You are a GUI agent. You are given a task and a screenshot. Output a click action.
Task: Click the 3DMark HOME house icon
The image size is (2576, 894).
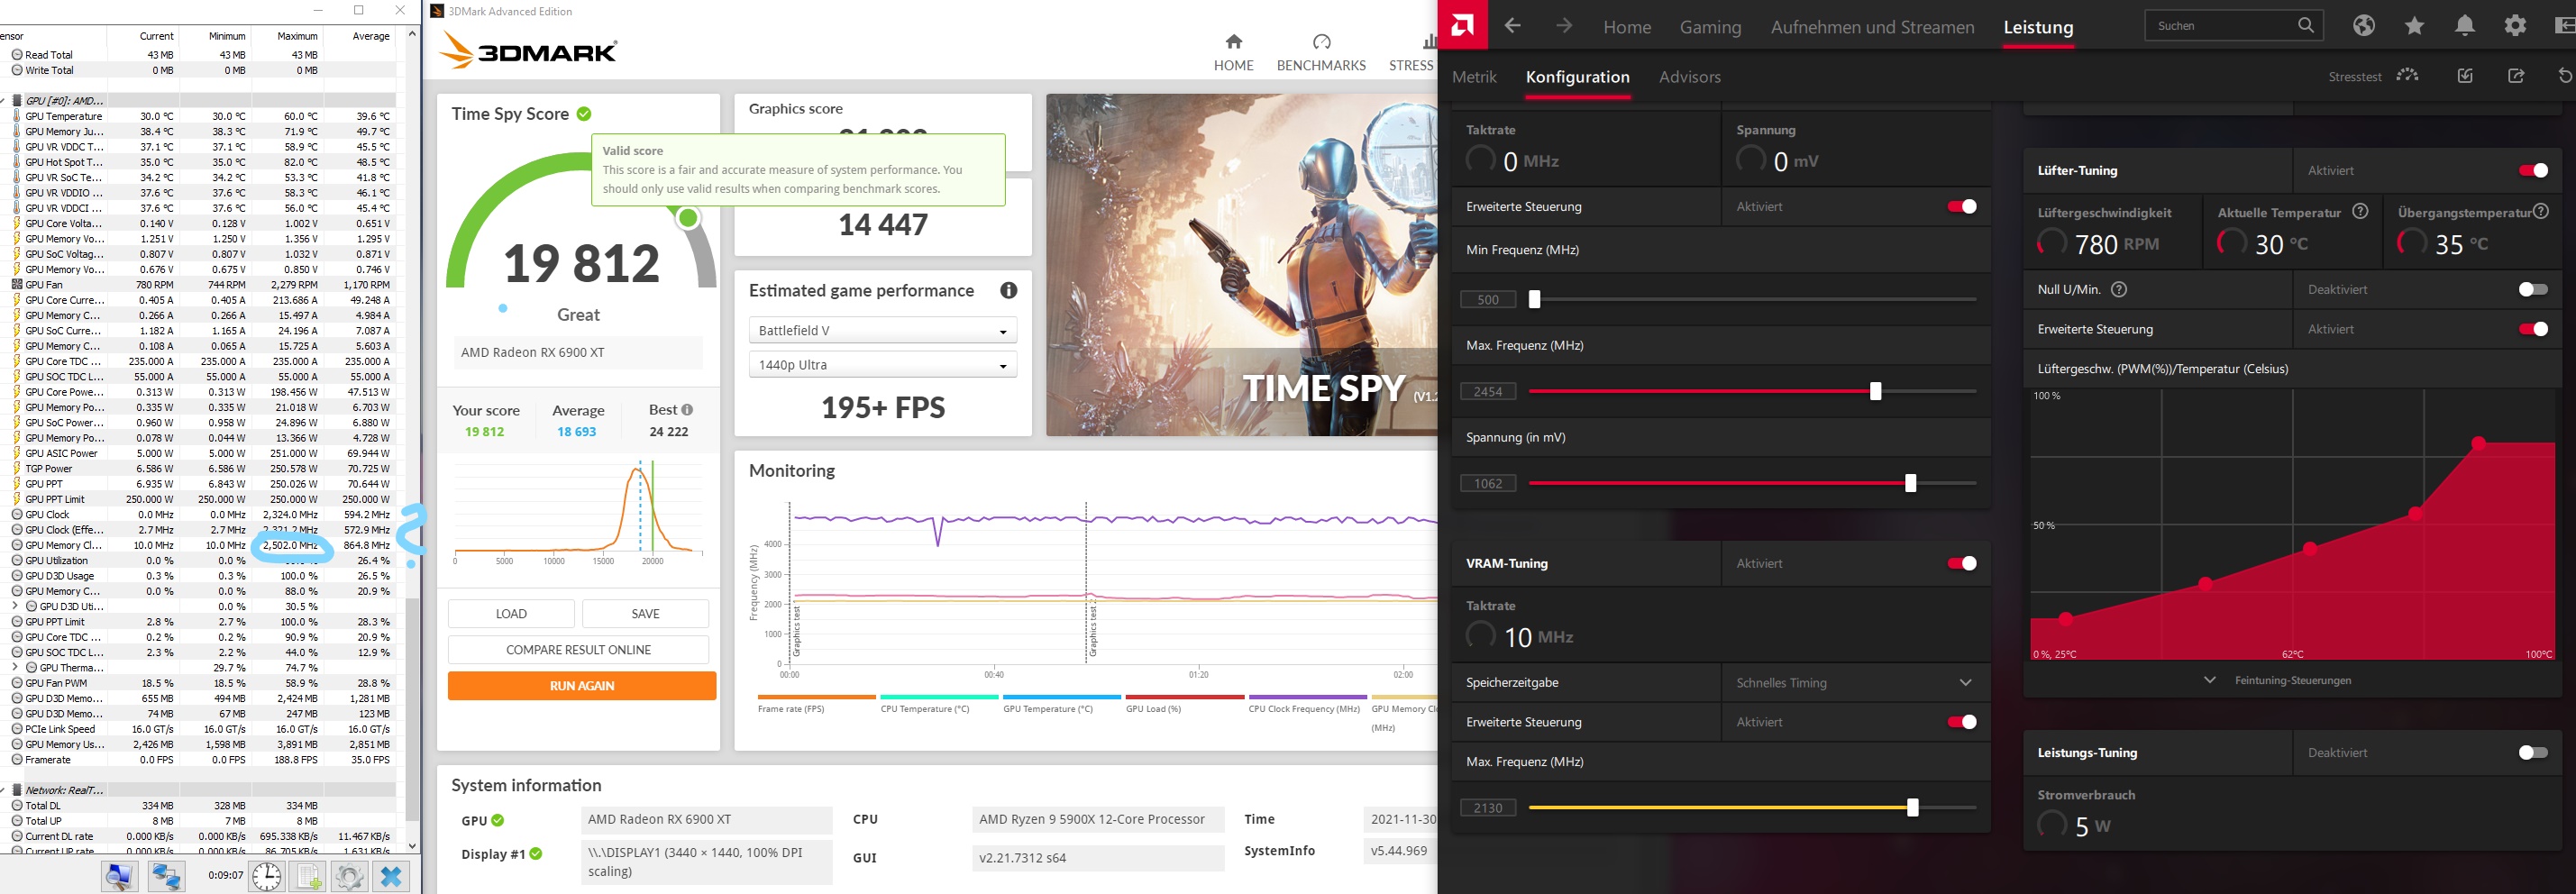pyautogui.click(x=1234, y=41)
